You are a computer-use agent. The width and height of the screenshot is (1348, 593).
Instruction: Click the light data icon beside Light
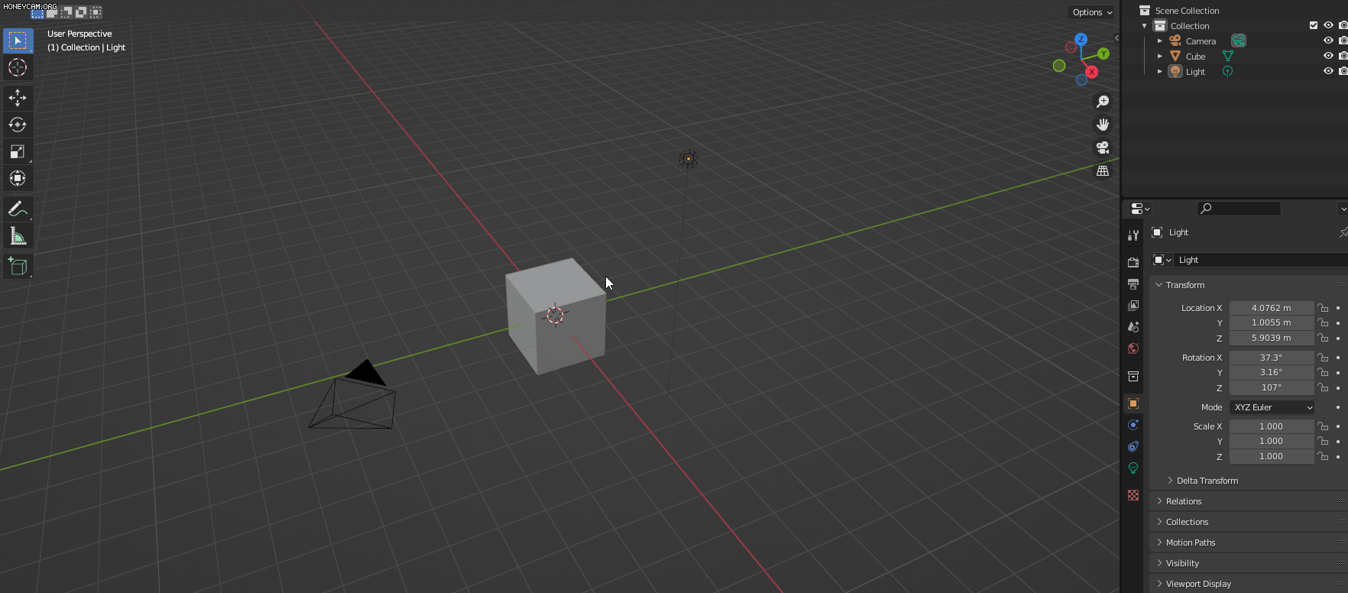click(x=1228, y=71)
